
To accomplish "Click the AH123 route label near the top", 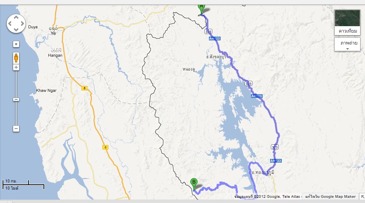I will point(215,39).
